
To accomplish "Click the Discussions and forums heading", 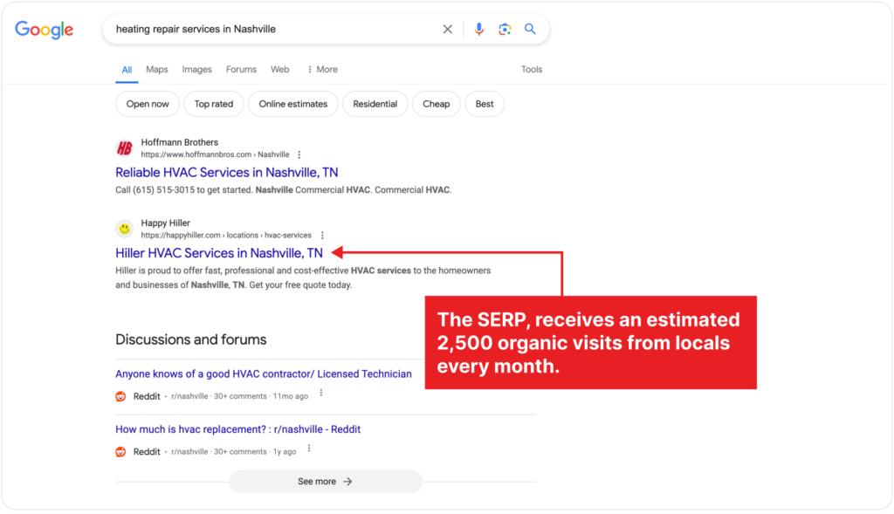I will (191, 339).
